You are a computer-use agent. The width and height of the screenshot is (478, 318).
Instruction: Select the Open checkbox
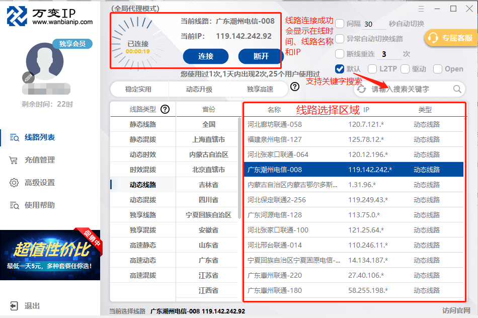pyautogui.click(x=437, y=69)
